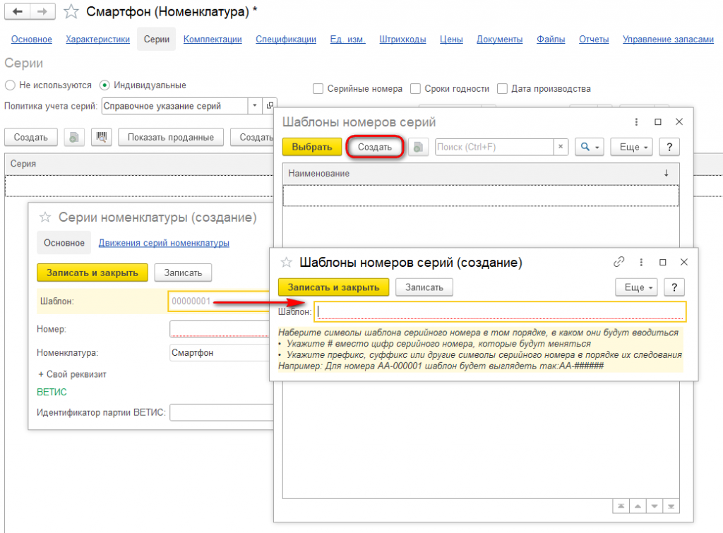Star the Серии номенклатуры (создание) form
The height and width of the screenshot is (533, 723).
(x=45, y=217)
